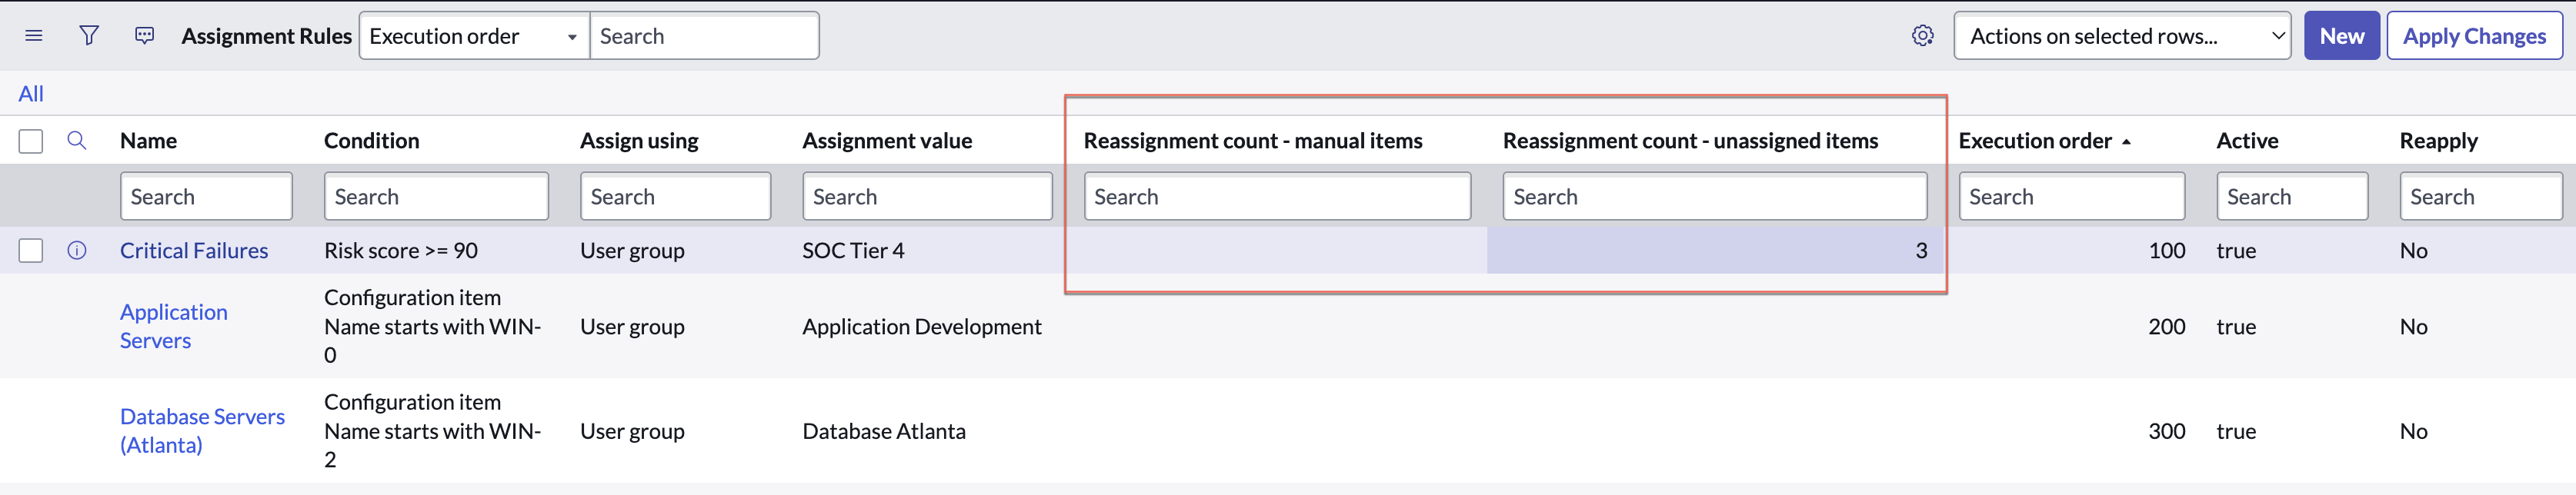
Task: Select Reapply 'No' in Critical Failures row
Action: 2413,251
